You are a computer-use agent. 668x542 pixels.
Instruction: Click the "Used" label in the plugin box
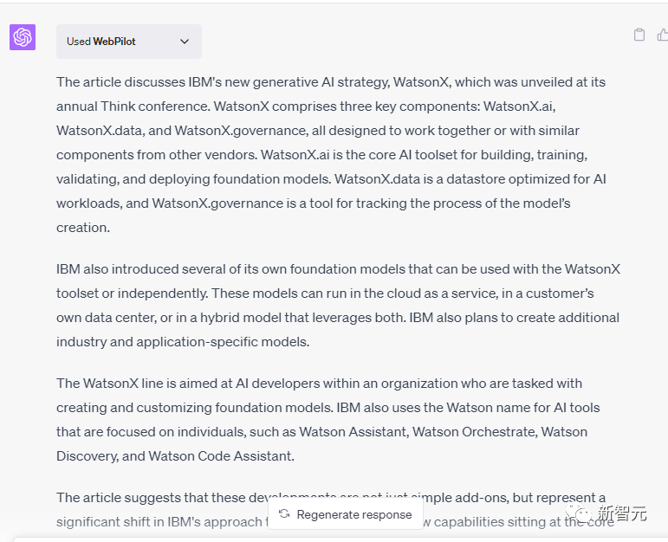pos(79,42)
